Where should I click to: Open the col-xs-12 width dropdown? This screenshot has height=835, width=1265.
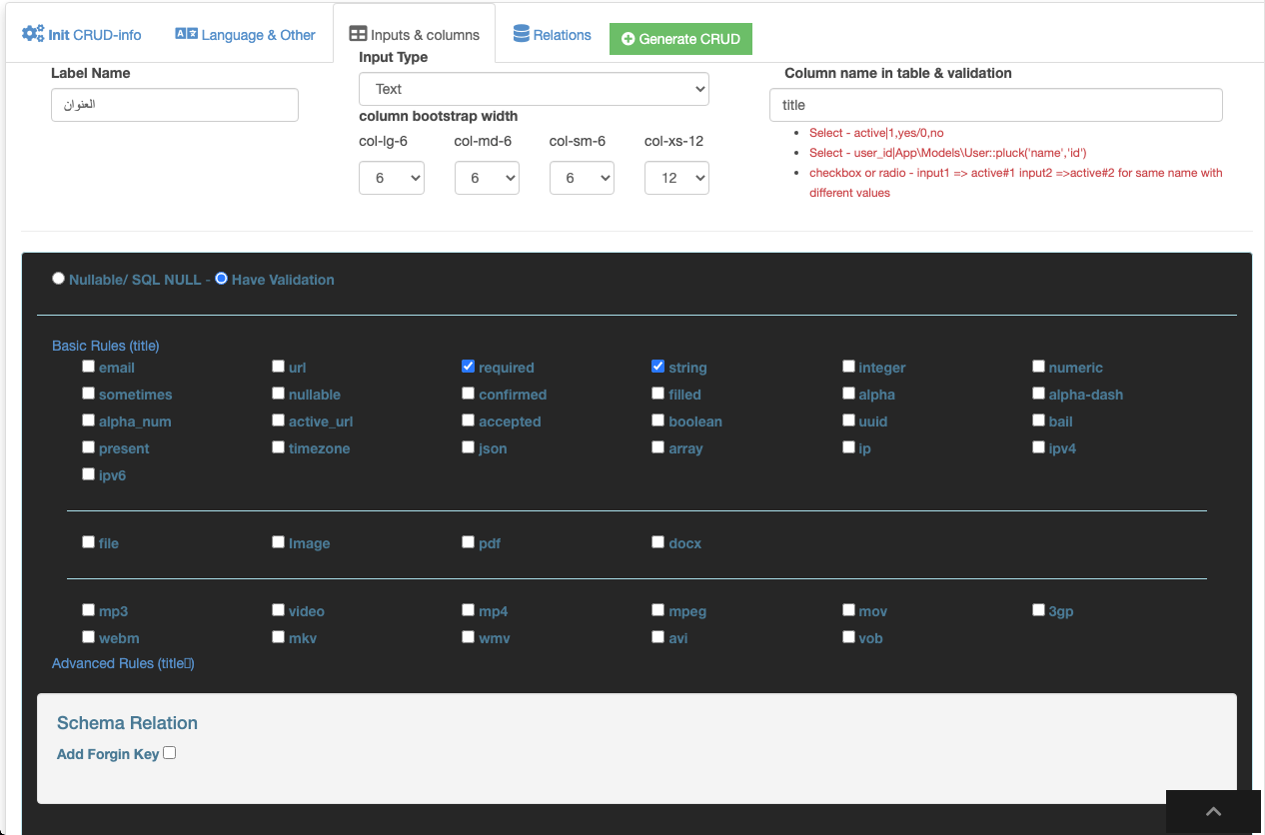pyautogui.click(x=676, y=178)
